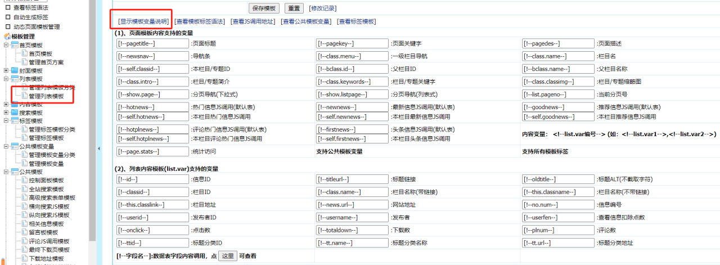Click the page icon beside 控制面板模板

point(24,181)
